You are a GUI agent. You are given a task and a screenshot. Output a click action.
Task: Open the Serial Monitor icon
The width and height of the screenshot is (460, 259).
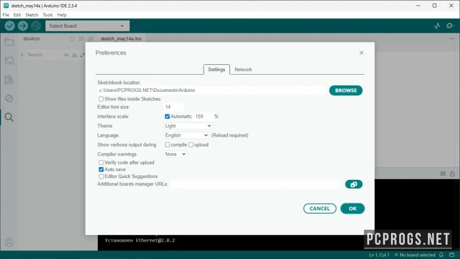[450, 26]
